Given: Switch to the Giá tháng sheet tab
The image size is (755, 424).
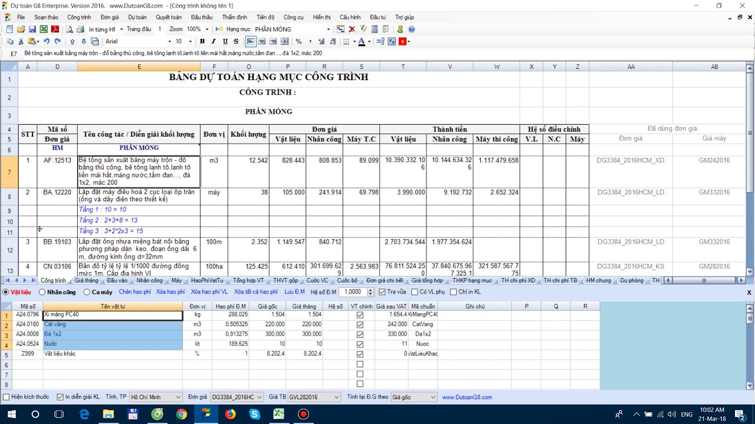Looking at the screenshot, I should tap(87, 281).
